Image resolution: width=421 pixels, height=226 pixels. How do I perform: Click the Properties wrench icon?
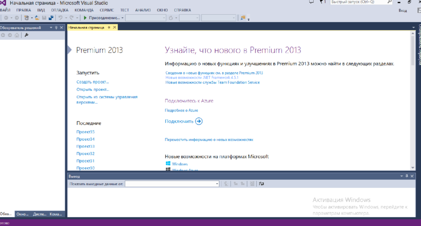(x=26, y=35)
